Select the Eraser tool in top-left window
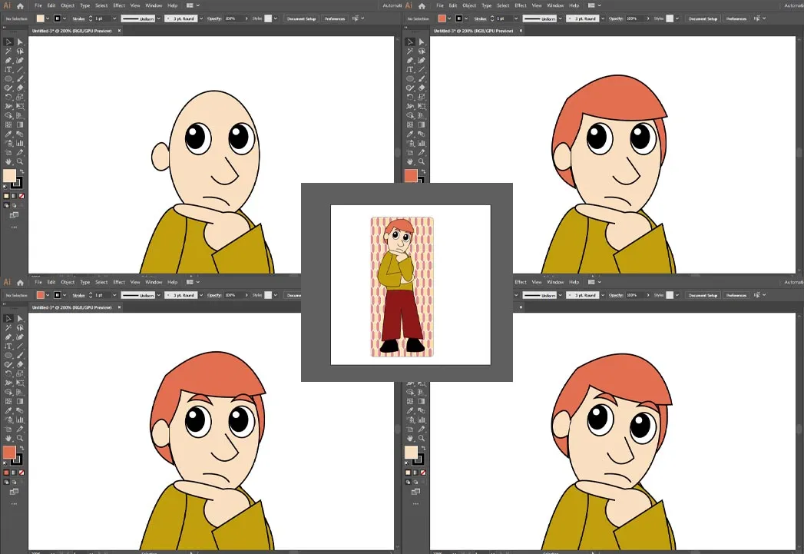The image size is (804, 554). [x=20, y=88]
